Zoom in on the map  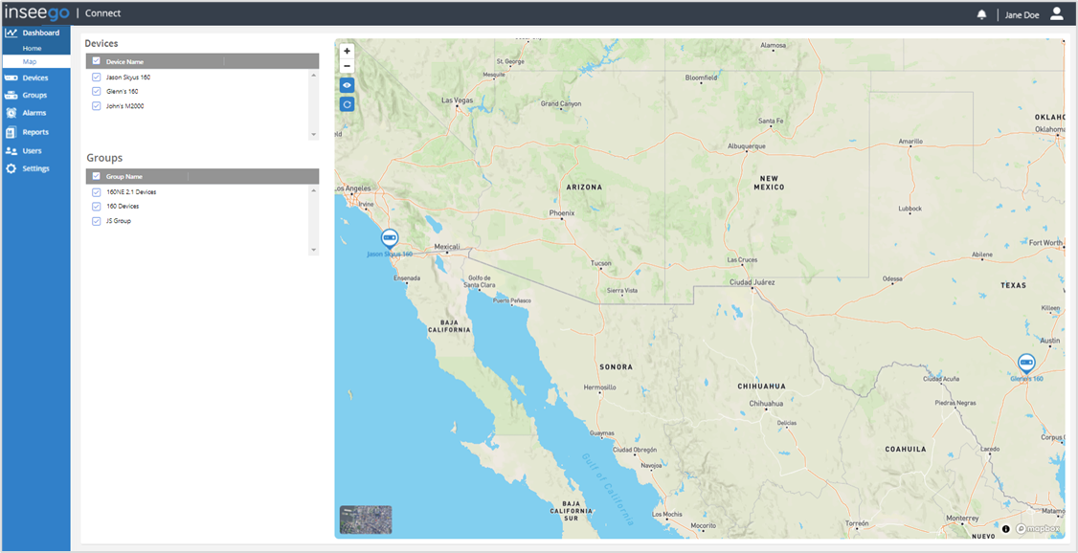click(348, 51)
